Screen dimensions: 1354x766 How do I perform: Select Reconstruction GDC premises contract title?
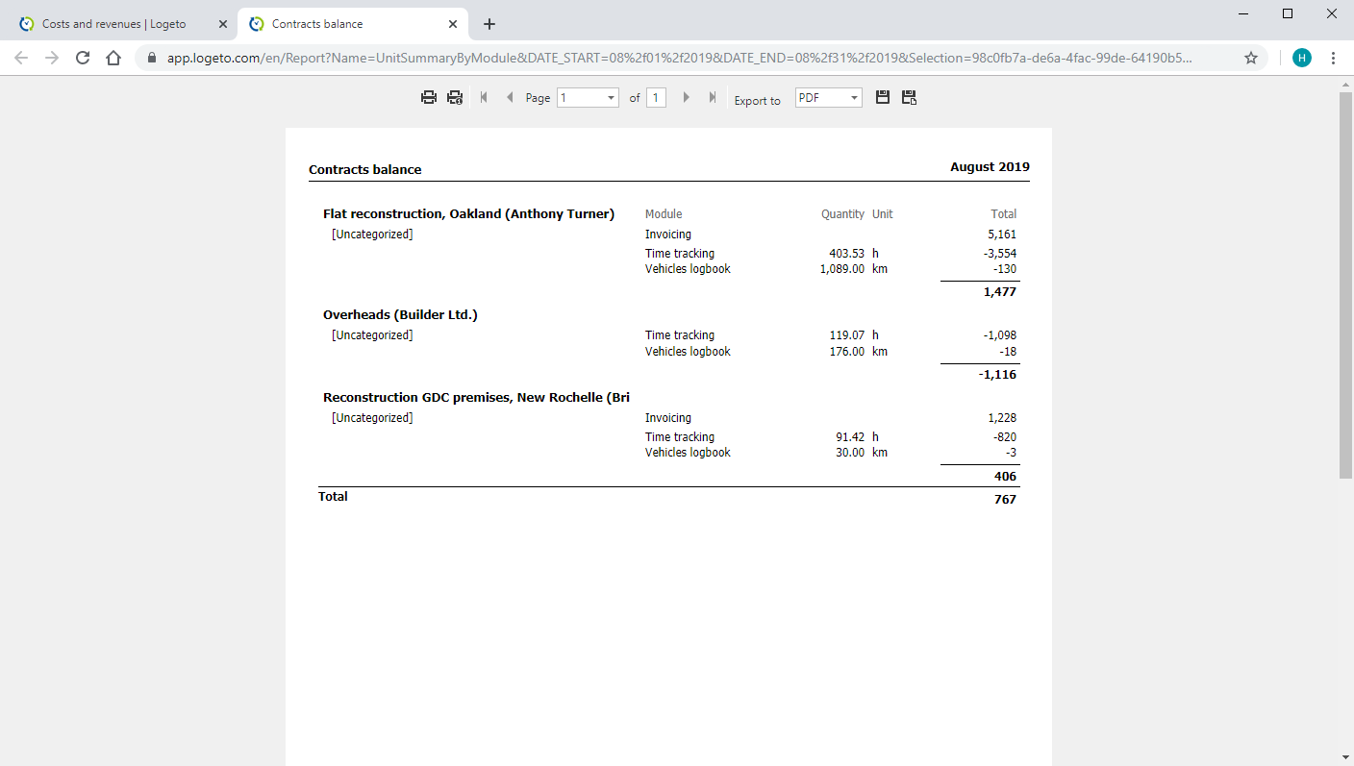[x=476, y=397]
